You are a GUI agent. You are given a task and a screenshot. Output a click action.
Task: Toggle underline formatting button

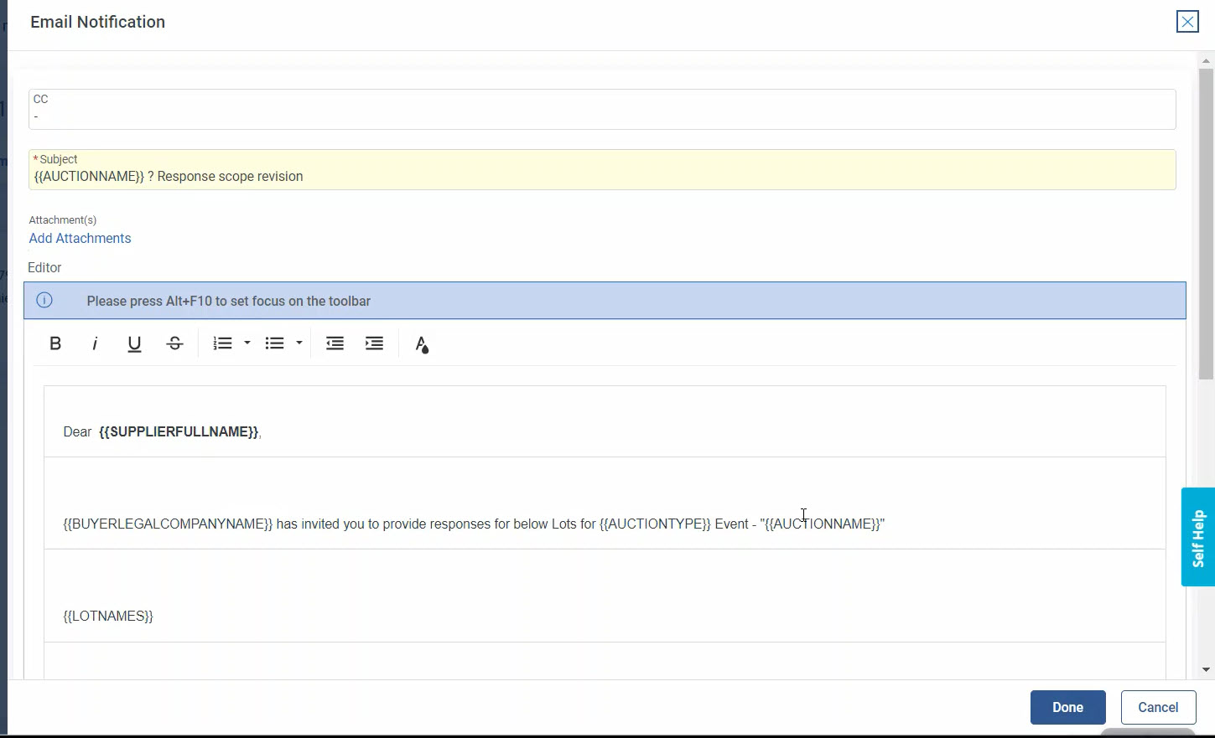coord(134,343)
